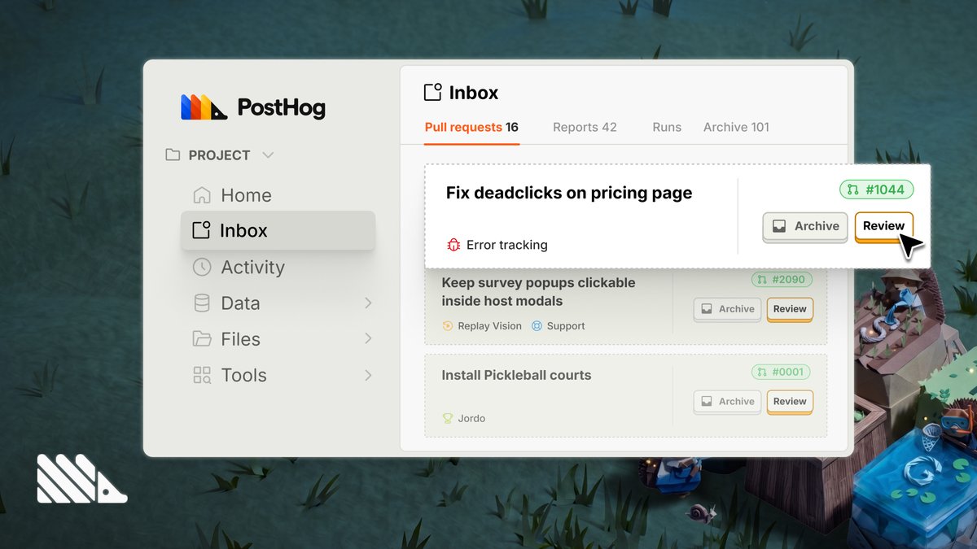Image resolution: width=977 pixels, height=549 pixels.
Task: Open pull request #0001 badge
Action: point(782,373)
